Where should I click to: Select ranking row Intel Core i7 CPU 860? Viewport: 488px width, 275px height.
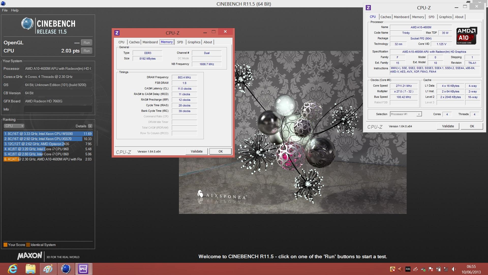[x=48, y=154]
